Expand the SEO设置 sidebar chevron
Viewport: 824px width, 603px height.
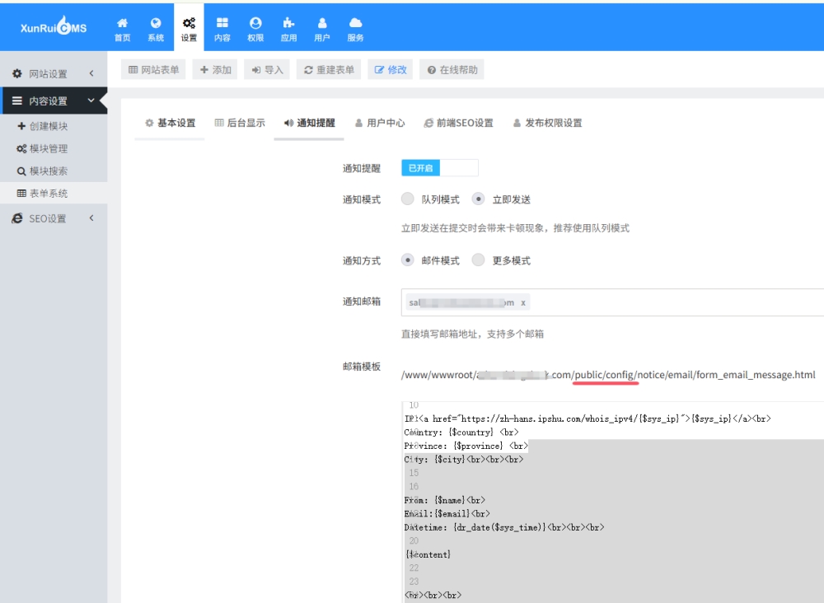(91, 218)
